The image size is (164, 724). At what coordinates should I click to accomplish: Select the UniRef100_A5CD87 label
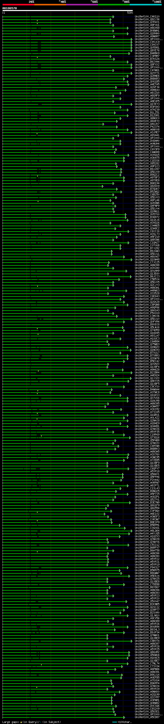point(147,717)
